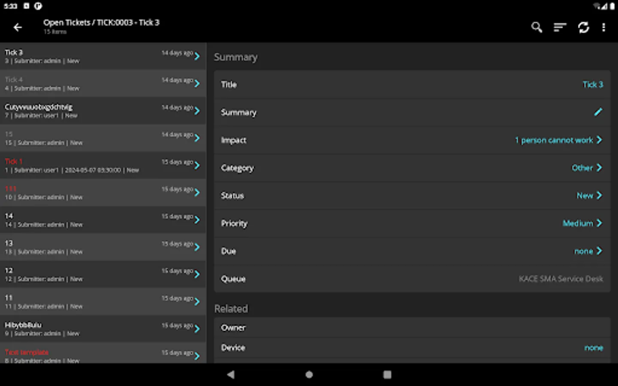This screenshot has width=618, height=386.
Task: Edit the Summary using the pencil icon
Action: click(x=598, y=112)
